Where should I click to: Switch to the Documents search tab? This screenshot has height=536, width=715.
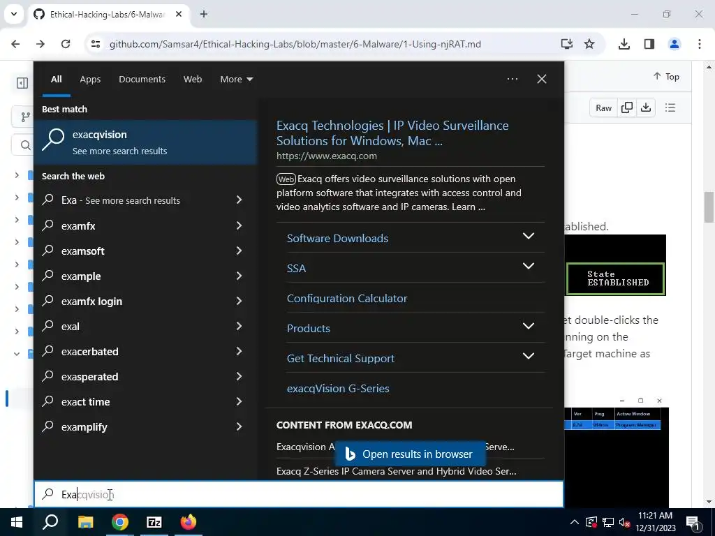(x=142, y=79)
